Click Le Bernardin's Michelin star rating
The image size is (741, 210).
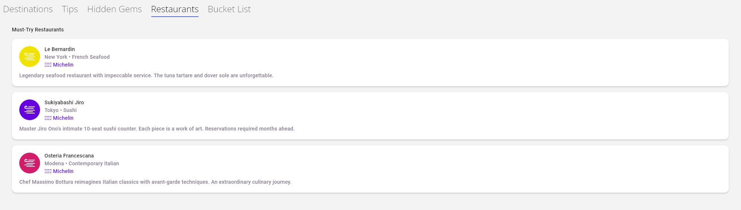click(59, 65)
